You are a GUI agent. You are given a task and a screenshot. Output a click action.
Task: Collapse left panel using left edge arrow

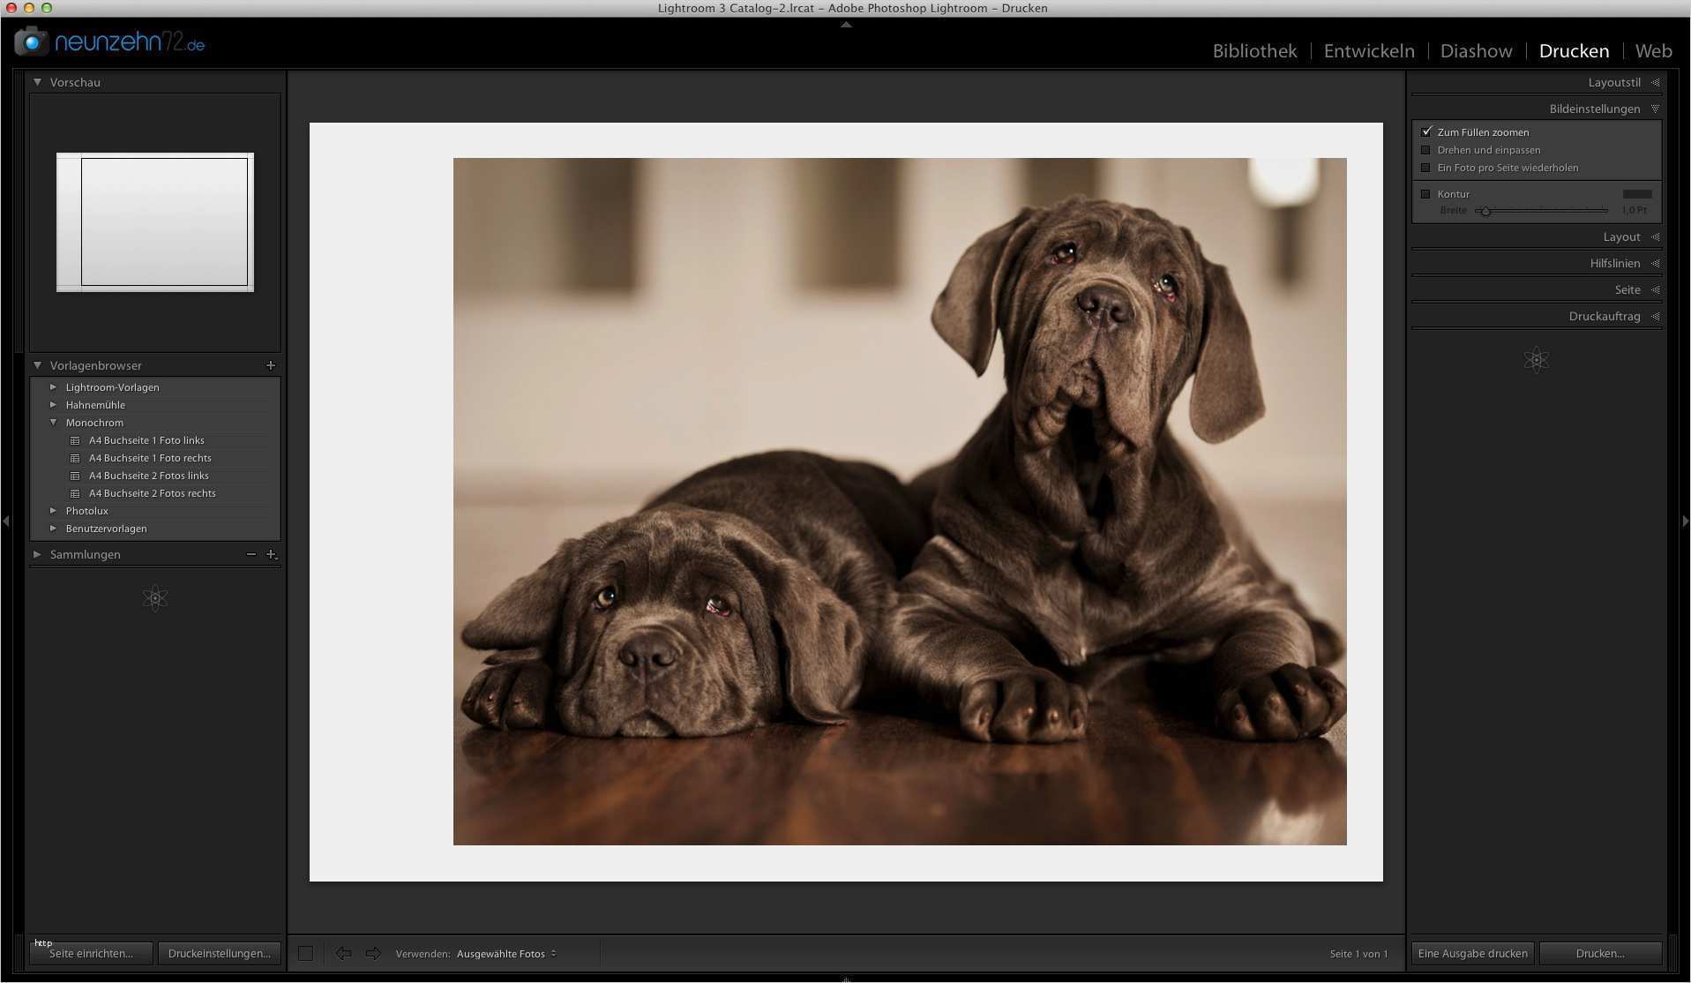tap(6, 522)
